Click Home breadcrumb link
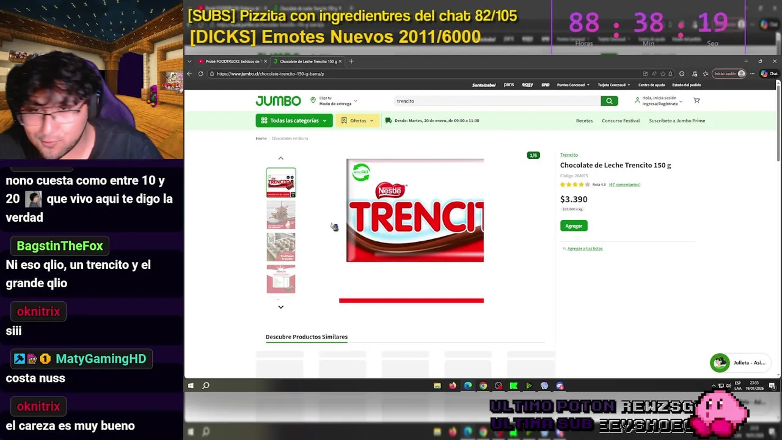782x440 pixels. [261, 138]
